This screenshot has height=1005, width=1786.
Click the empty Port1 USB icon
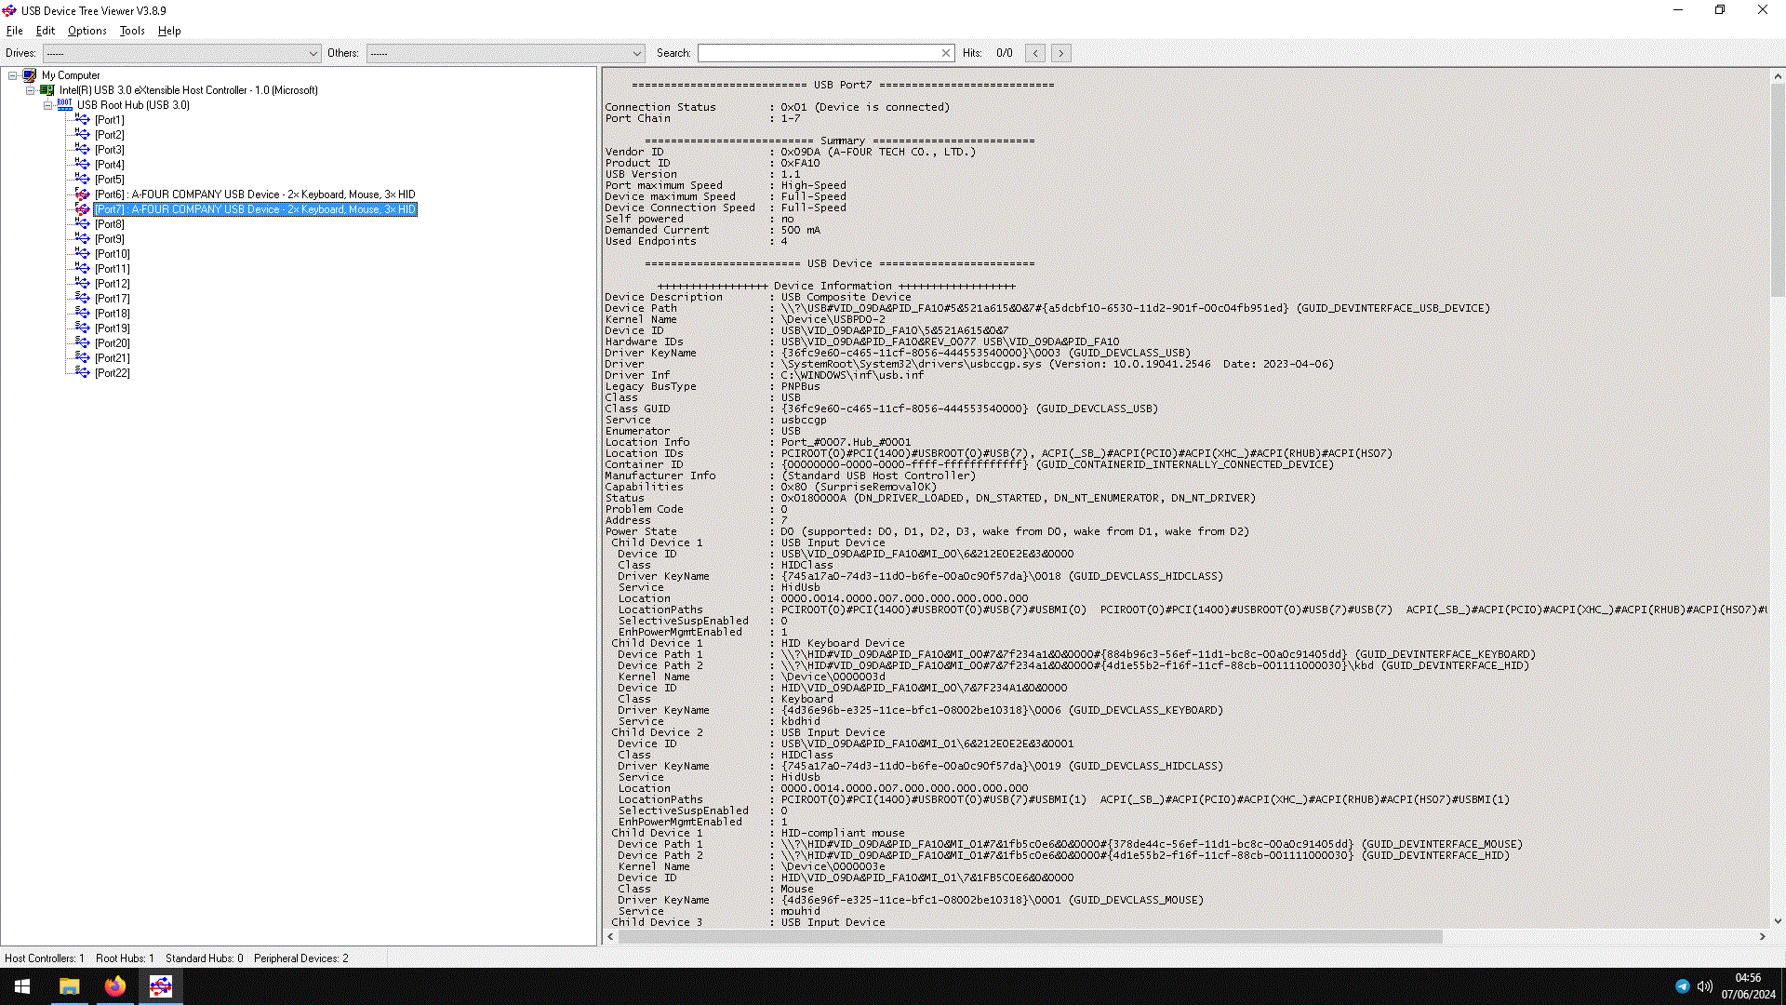pyautogui.click(x=82, y=120)
